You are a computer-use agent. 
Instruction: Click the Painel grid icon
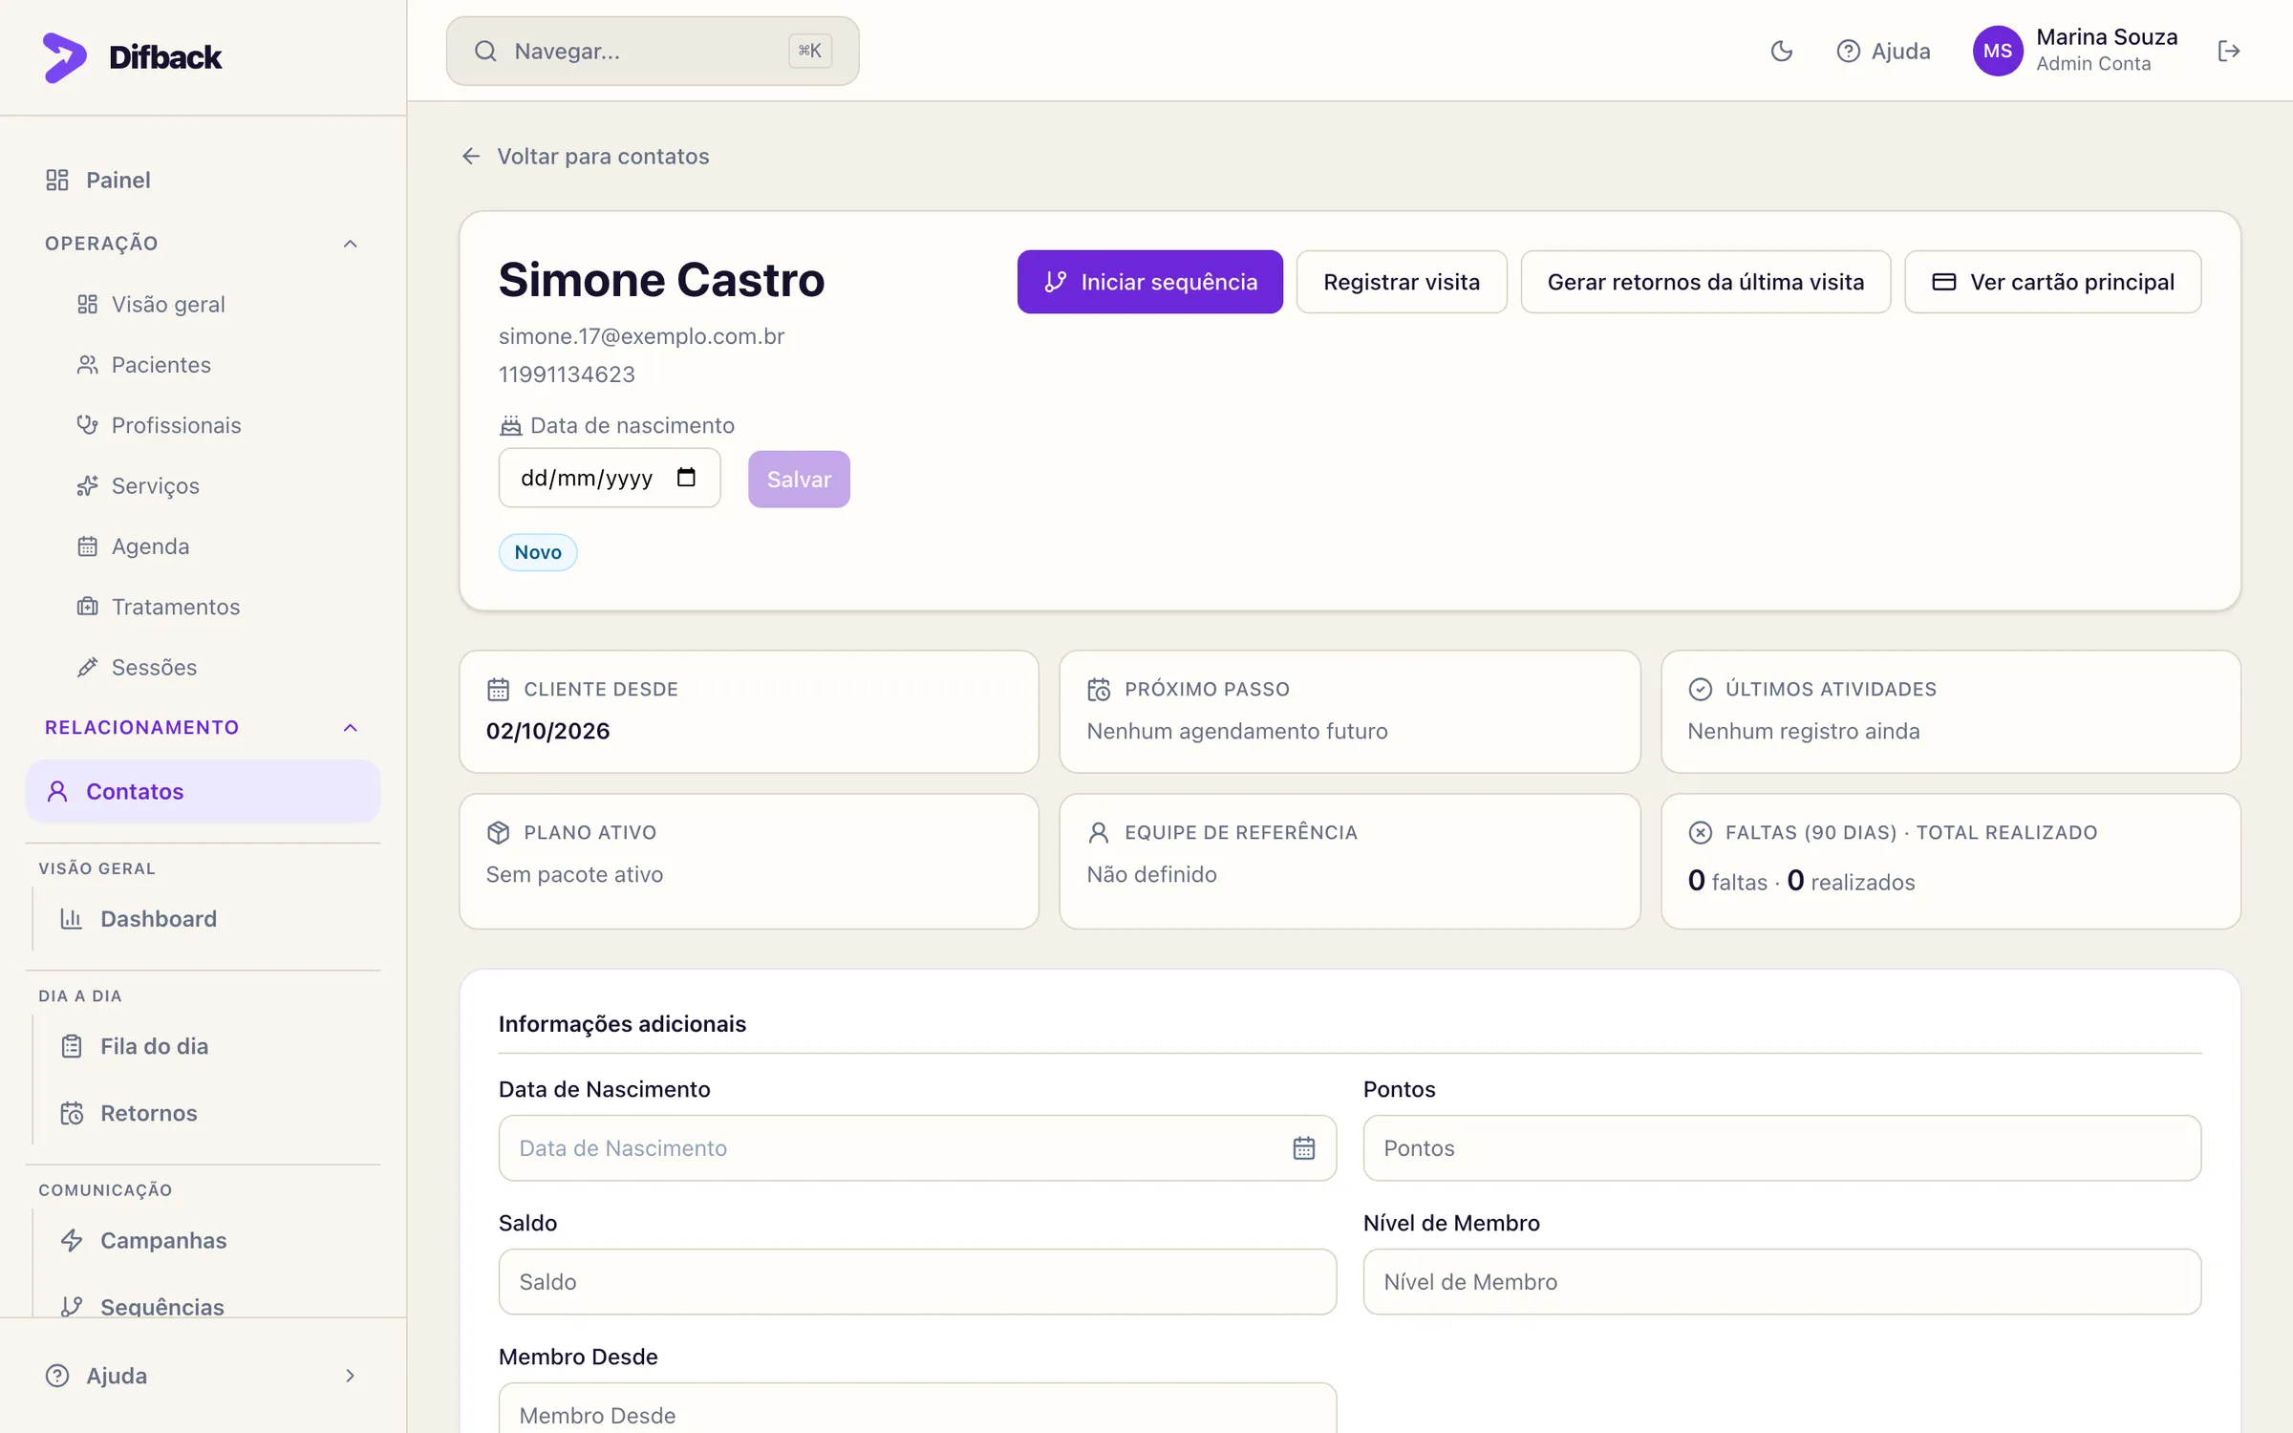coord(57,180)
